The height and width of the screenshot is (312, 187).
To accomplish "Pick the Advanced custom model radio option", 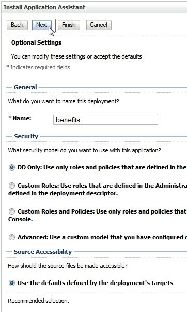I will coord(12,237).
